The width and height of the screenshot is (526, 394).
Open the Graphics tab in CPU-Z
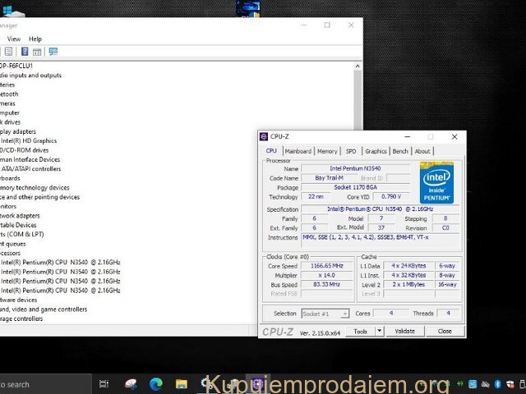[x=376, y=151]
